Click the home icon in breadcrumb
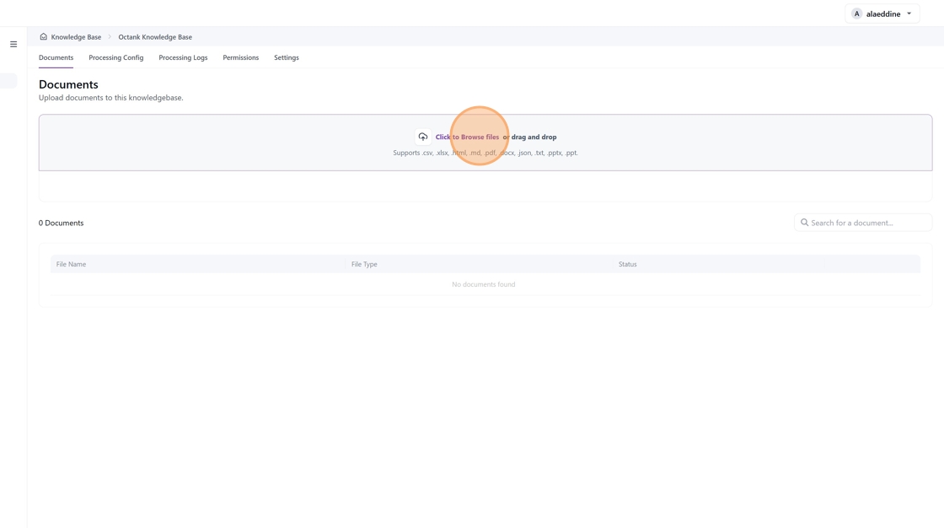The image size is (944, 528). 44,37
